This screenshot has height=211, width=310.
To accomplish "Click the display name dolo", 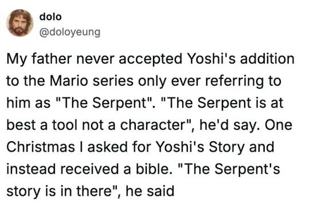I will pos(50,17).
